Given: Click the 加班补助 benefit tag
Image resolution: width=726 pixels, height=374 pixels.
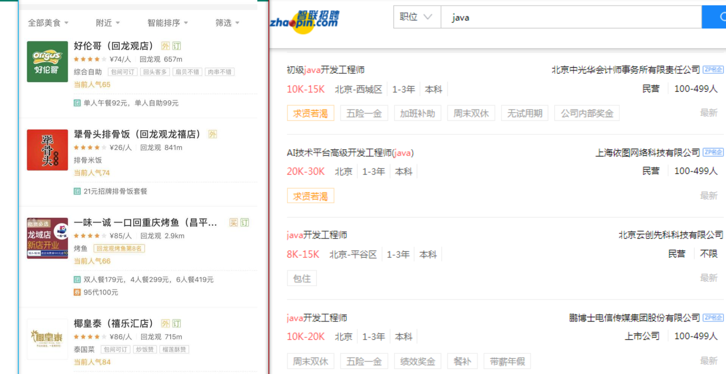Looking at the screenshot, I should 417,113.
